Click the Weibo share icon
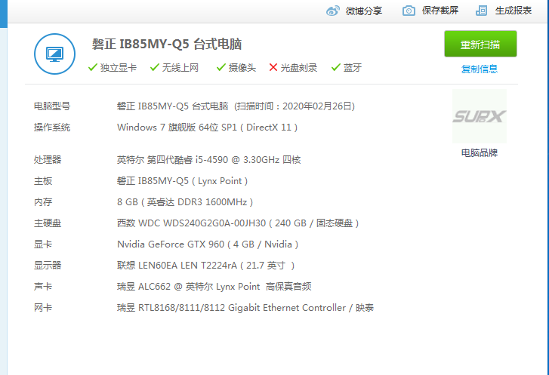Viewport: 549px width, 375px height. [x=332, y=11]
